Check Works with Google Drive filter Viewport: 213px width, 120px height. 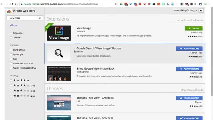tap(11, 68)
